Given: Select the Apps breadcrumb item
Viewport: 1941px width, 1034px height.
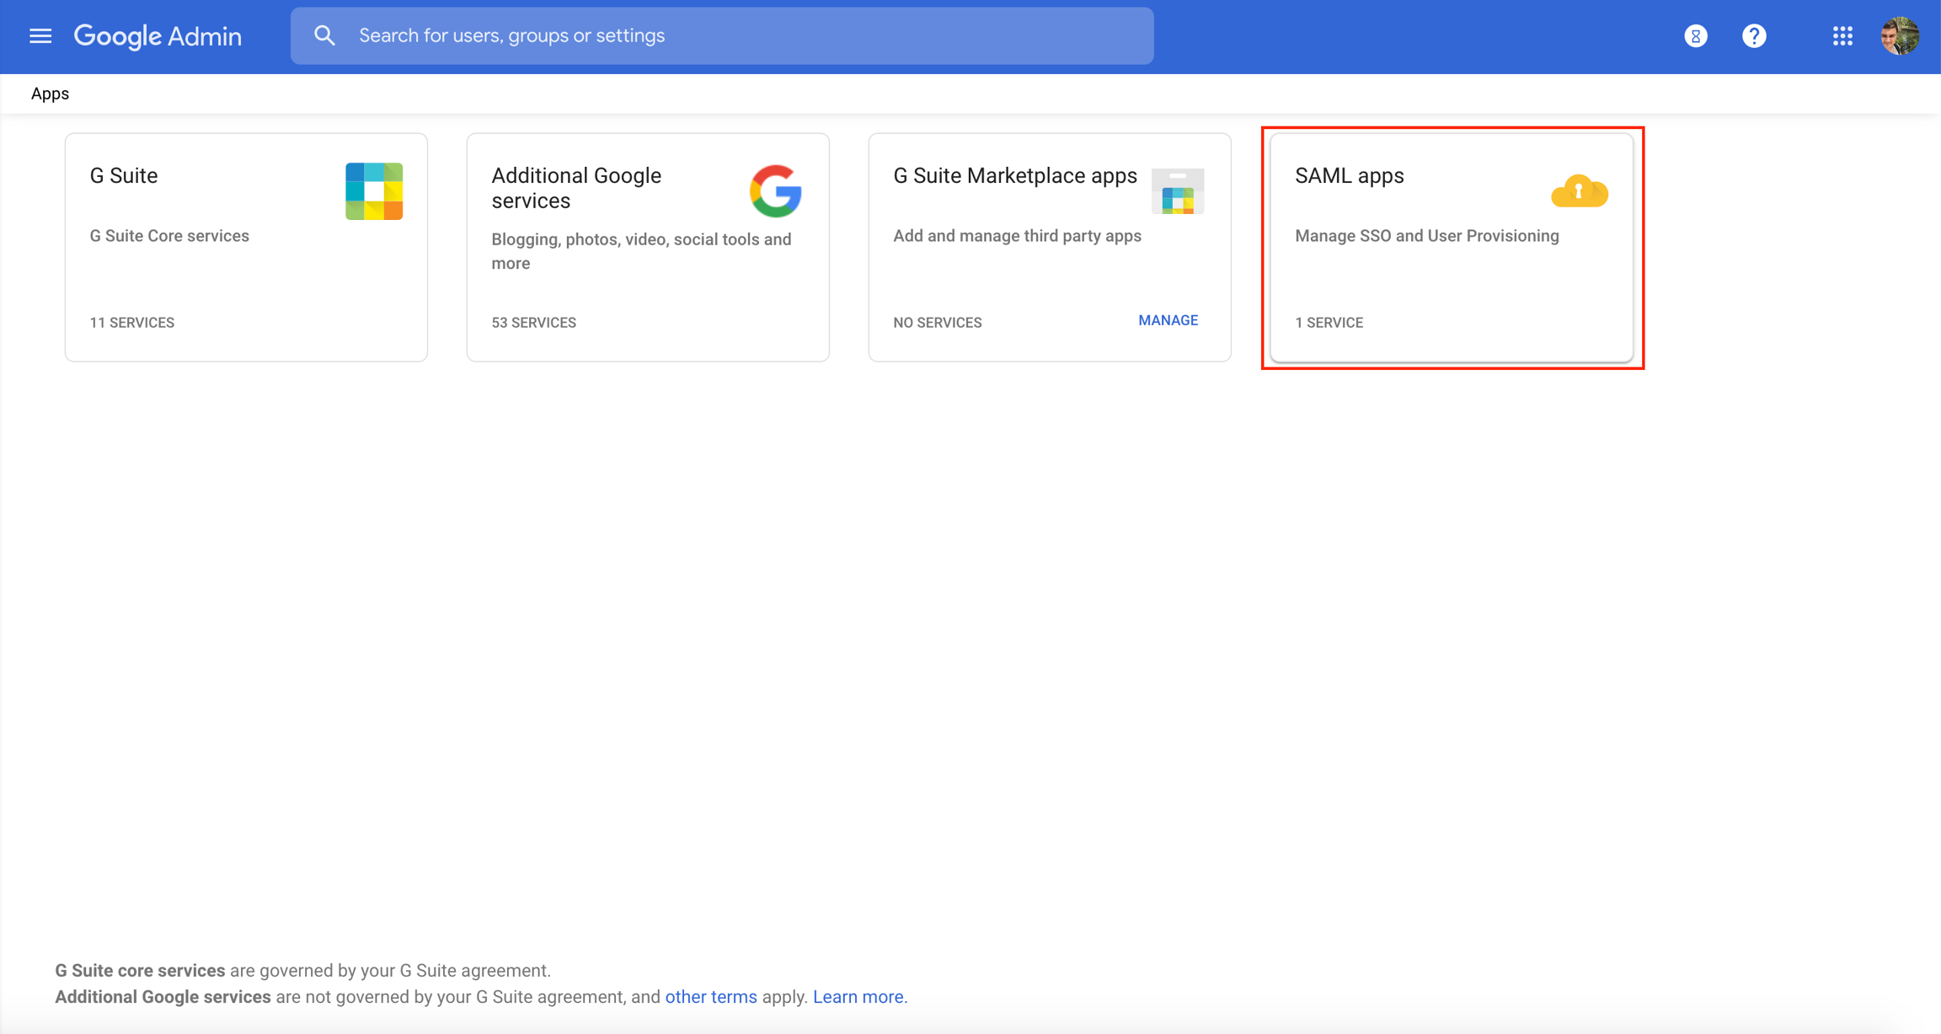Looking at the screenshot, I should 50,94.
